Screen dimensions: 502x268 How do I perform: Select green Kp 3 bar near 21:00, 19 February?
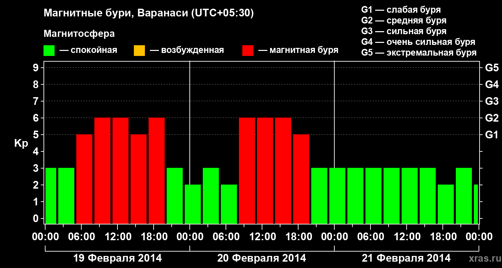[175, 196]
